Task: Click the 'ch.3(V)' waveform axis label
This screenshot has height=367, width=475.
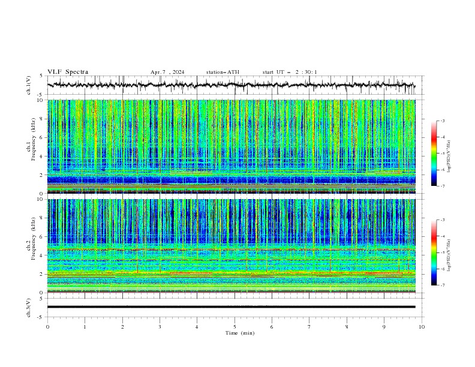Action: (x=29, y=308)
